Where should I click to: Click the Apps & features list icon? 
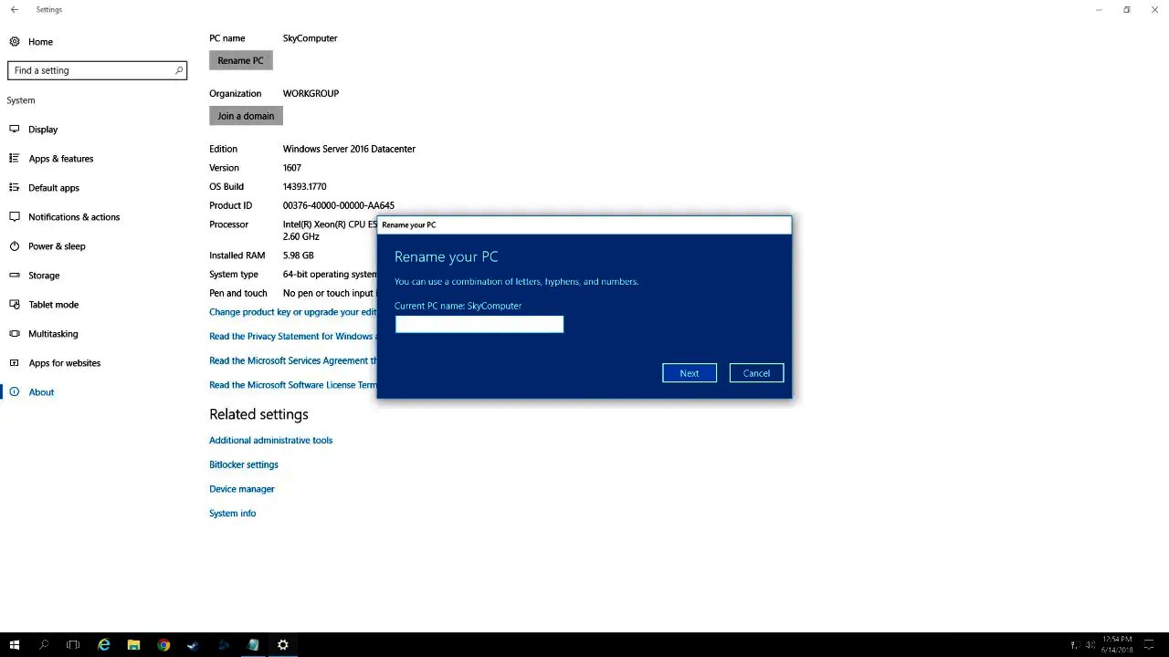tap(15, 159)
